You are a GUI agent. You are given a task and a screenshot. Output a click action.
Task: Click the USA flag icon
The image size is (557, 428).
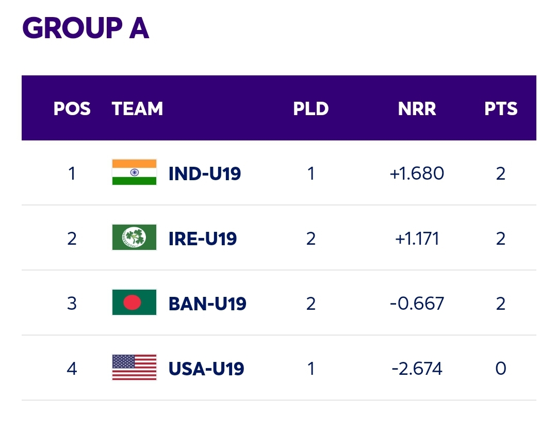click(134, 368)
